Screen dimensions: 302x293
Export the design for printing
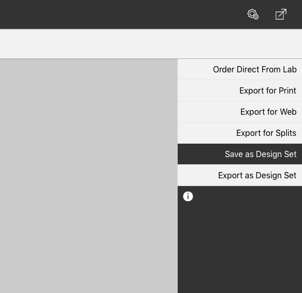(240, 90)
